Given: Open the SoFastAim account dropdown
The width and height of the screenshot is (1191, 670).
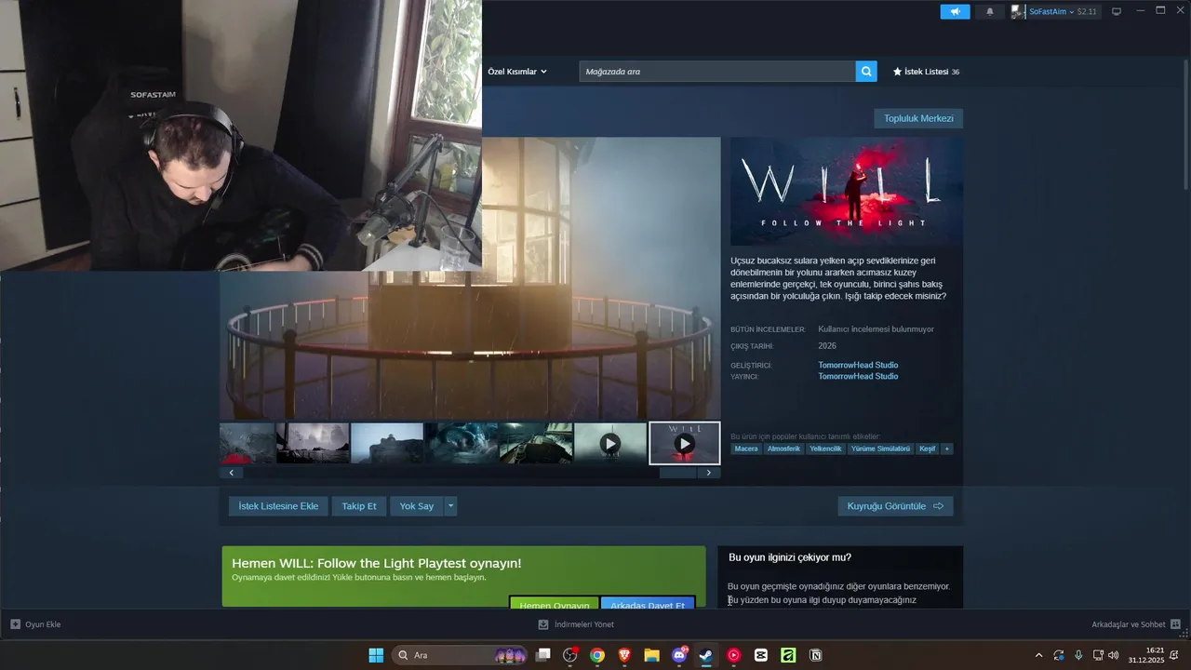Looking at the screenshot, I should tap(1054, 12).
